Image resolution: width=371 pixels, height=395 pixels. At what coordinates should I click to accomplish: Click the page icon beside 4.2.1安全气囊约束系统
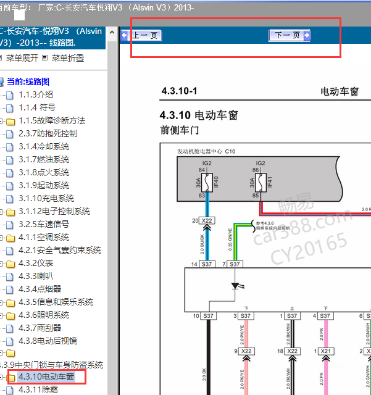coord(10,251)
